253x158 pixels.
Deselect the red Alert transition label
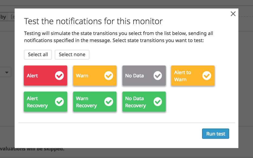tap(32, 75)
